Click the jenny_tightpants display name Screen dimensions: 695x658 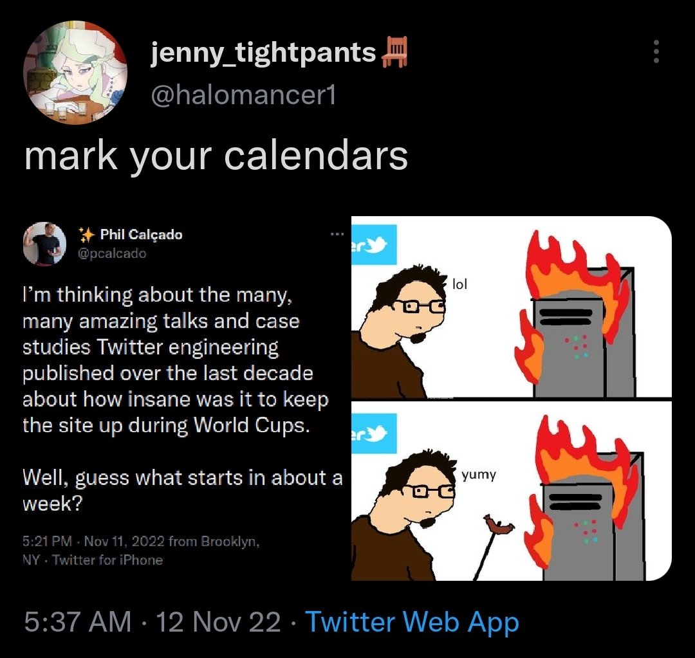(x=263, y=53)
